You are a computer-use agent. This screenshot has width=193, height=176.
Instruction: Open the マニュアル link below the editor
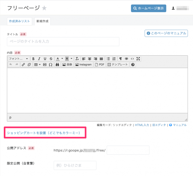point(180,125)
